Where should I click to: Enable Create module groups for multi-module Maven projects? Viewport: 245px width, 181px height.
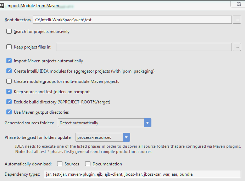[9, 81]
